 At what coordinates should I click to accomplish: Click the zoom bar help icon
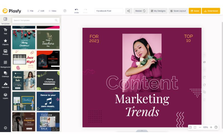tap(216, 127)
